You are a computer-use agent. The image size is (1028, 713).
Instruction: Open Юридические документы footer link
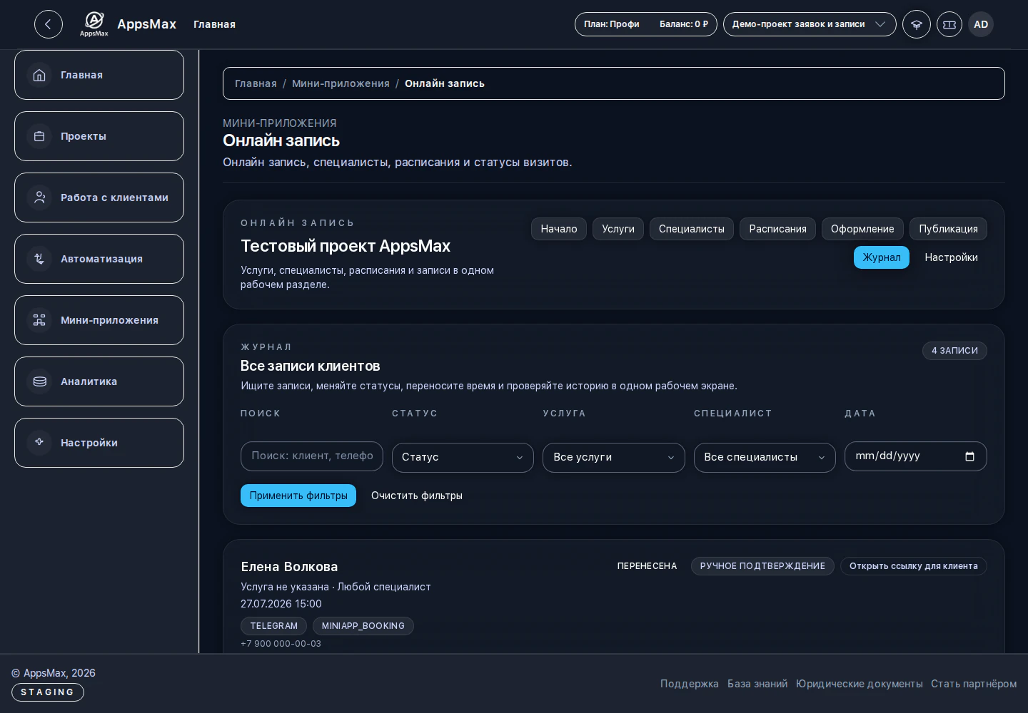pyautogui.click(x=860, y=684)
